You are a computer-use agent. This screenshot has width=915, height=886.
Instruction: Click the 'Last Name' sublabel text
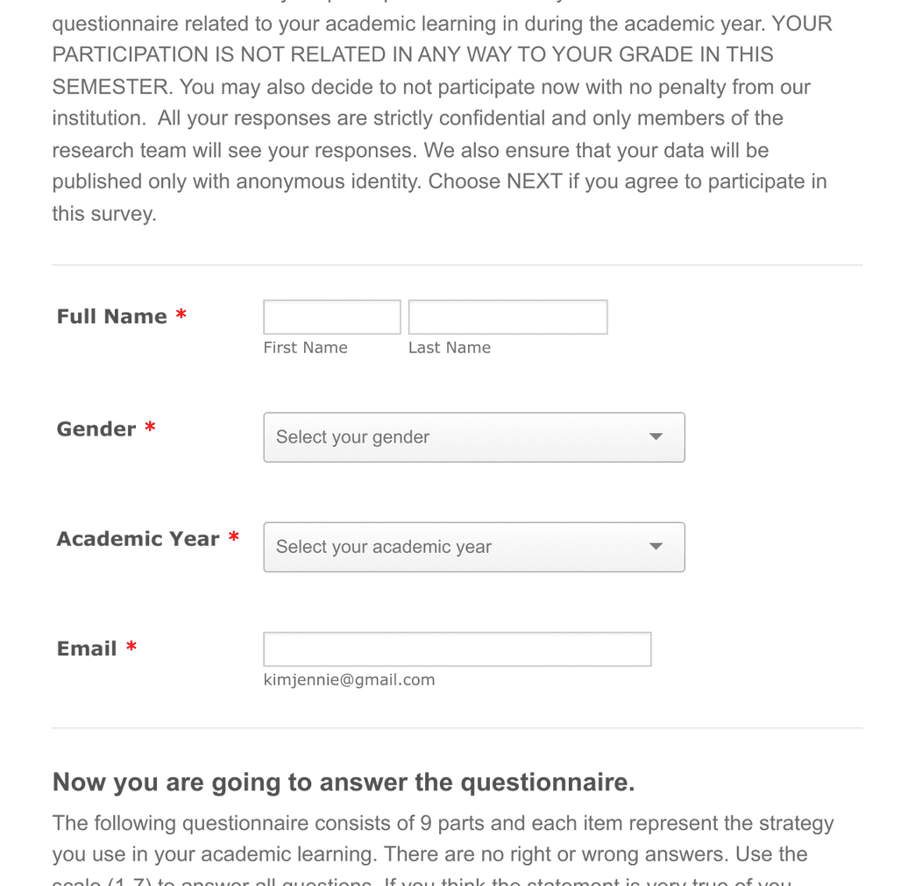pyautogui.click(x=449, y=348)
